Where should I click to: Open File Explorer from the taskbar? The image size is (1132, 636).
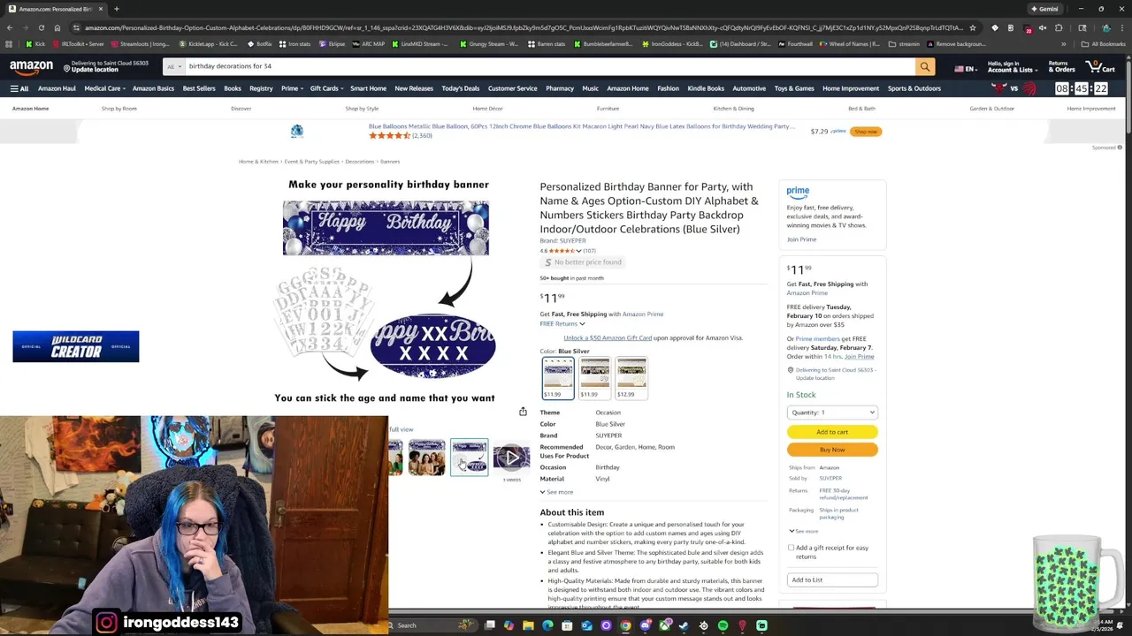[528, 625]
